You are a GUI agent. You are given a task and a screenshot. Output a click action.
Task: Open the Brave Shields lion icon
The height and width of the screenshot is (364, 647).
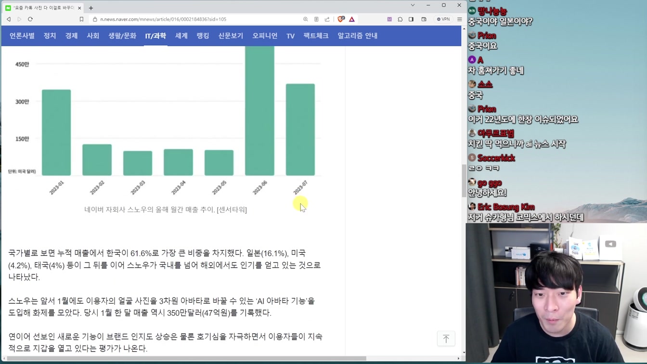tap(341, 19)
